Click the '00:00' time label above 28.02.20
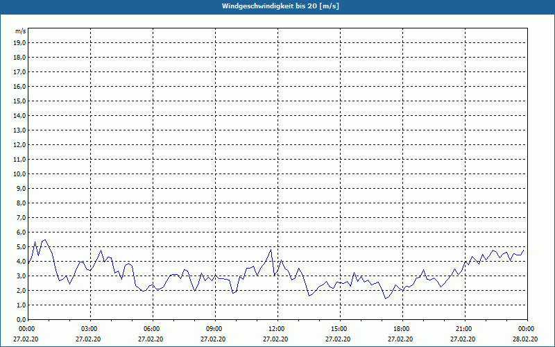This screenshot has width=555, height=347. click(x=527, y=329)
